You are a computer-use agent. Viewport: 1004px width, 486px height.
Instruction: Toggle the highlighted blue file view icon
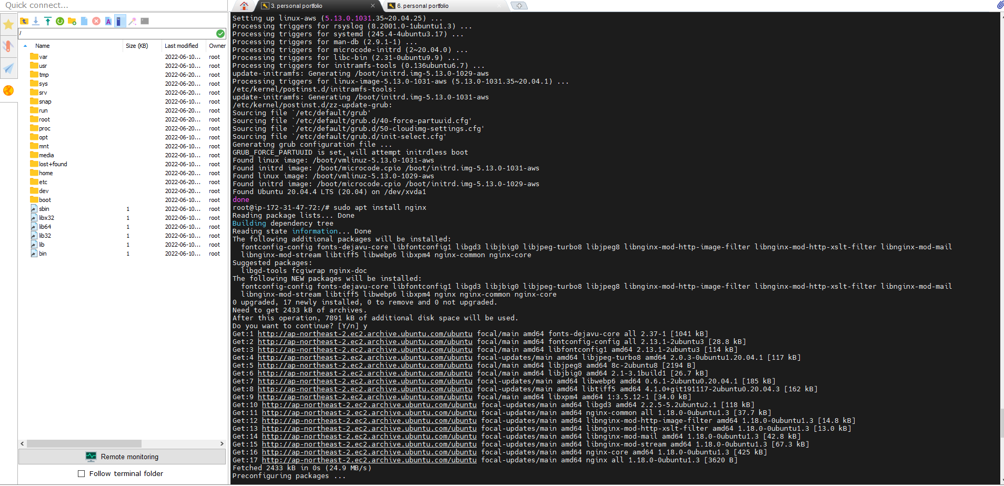(x=120, y=21)
